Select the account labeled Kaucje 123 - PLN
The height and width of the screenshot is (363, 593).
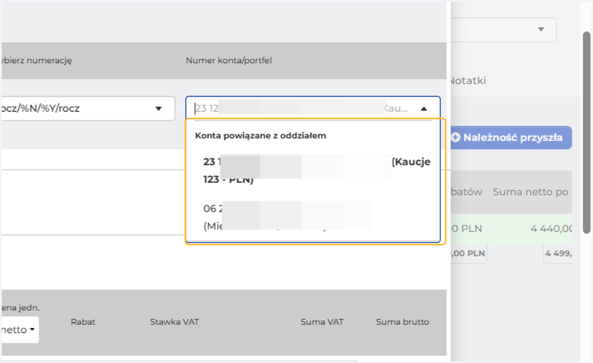click(x=317, y=171)
